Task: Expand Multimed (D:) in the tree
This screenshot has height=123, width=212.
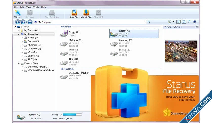Action: 22,45
